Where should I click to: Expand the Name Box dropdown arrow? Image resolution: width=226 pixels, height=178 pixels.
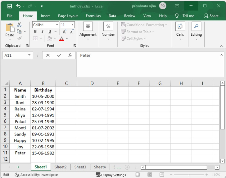tap(30, 55)
